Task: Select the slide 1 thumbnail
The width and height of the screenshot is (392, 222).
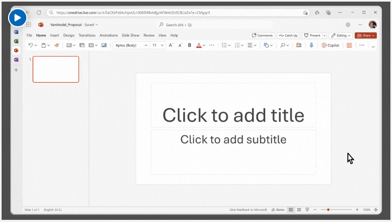Action: point(55,69)
